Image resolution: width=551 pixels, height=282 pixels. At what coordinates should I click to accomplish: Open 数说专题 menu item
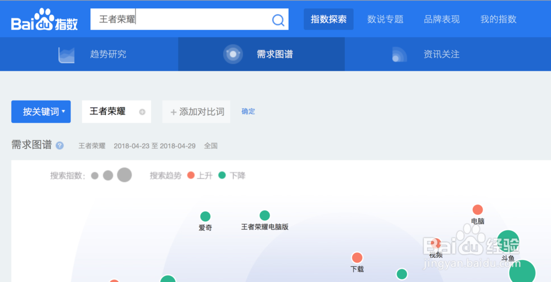[x=385, y=19]
